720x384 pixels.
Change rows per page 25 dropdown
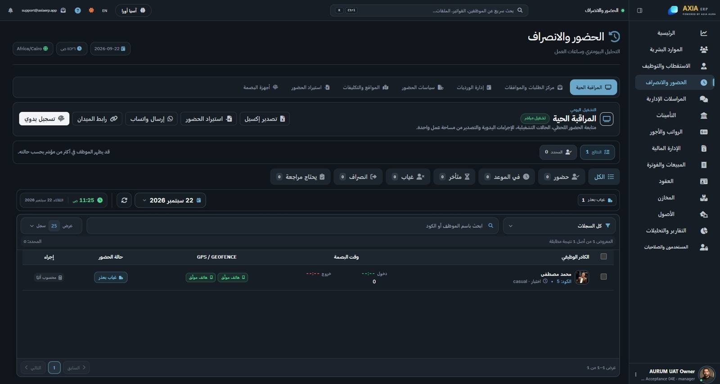click(x=51, y=226)
